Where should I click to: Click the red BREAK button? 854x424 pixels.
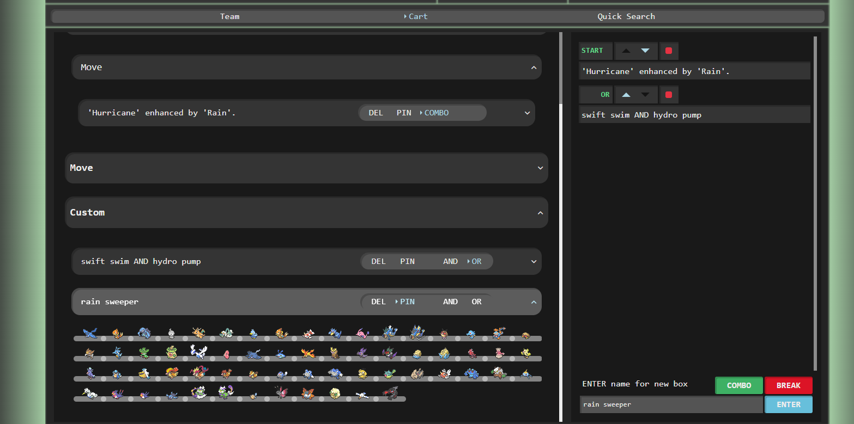(789, 385)
